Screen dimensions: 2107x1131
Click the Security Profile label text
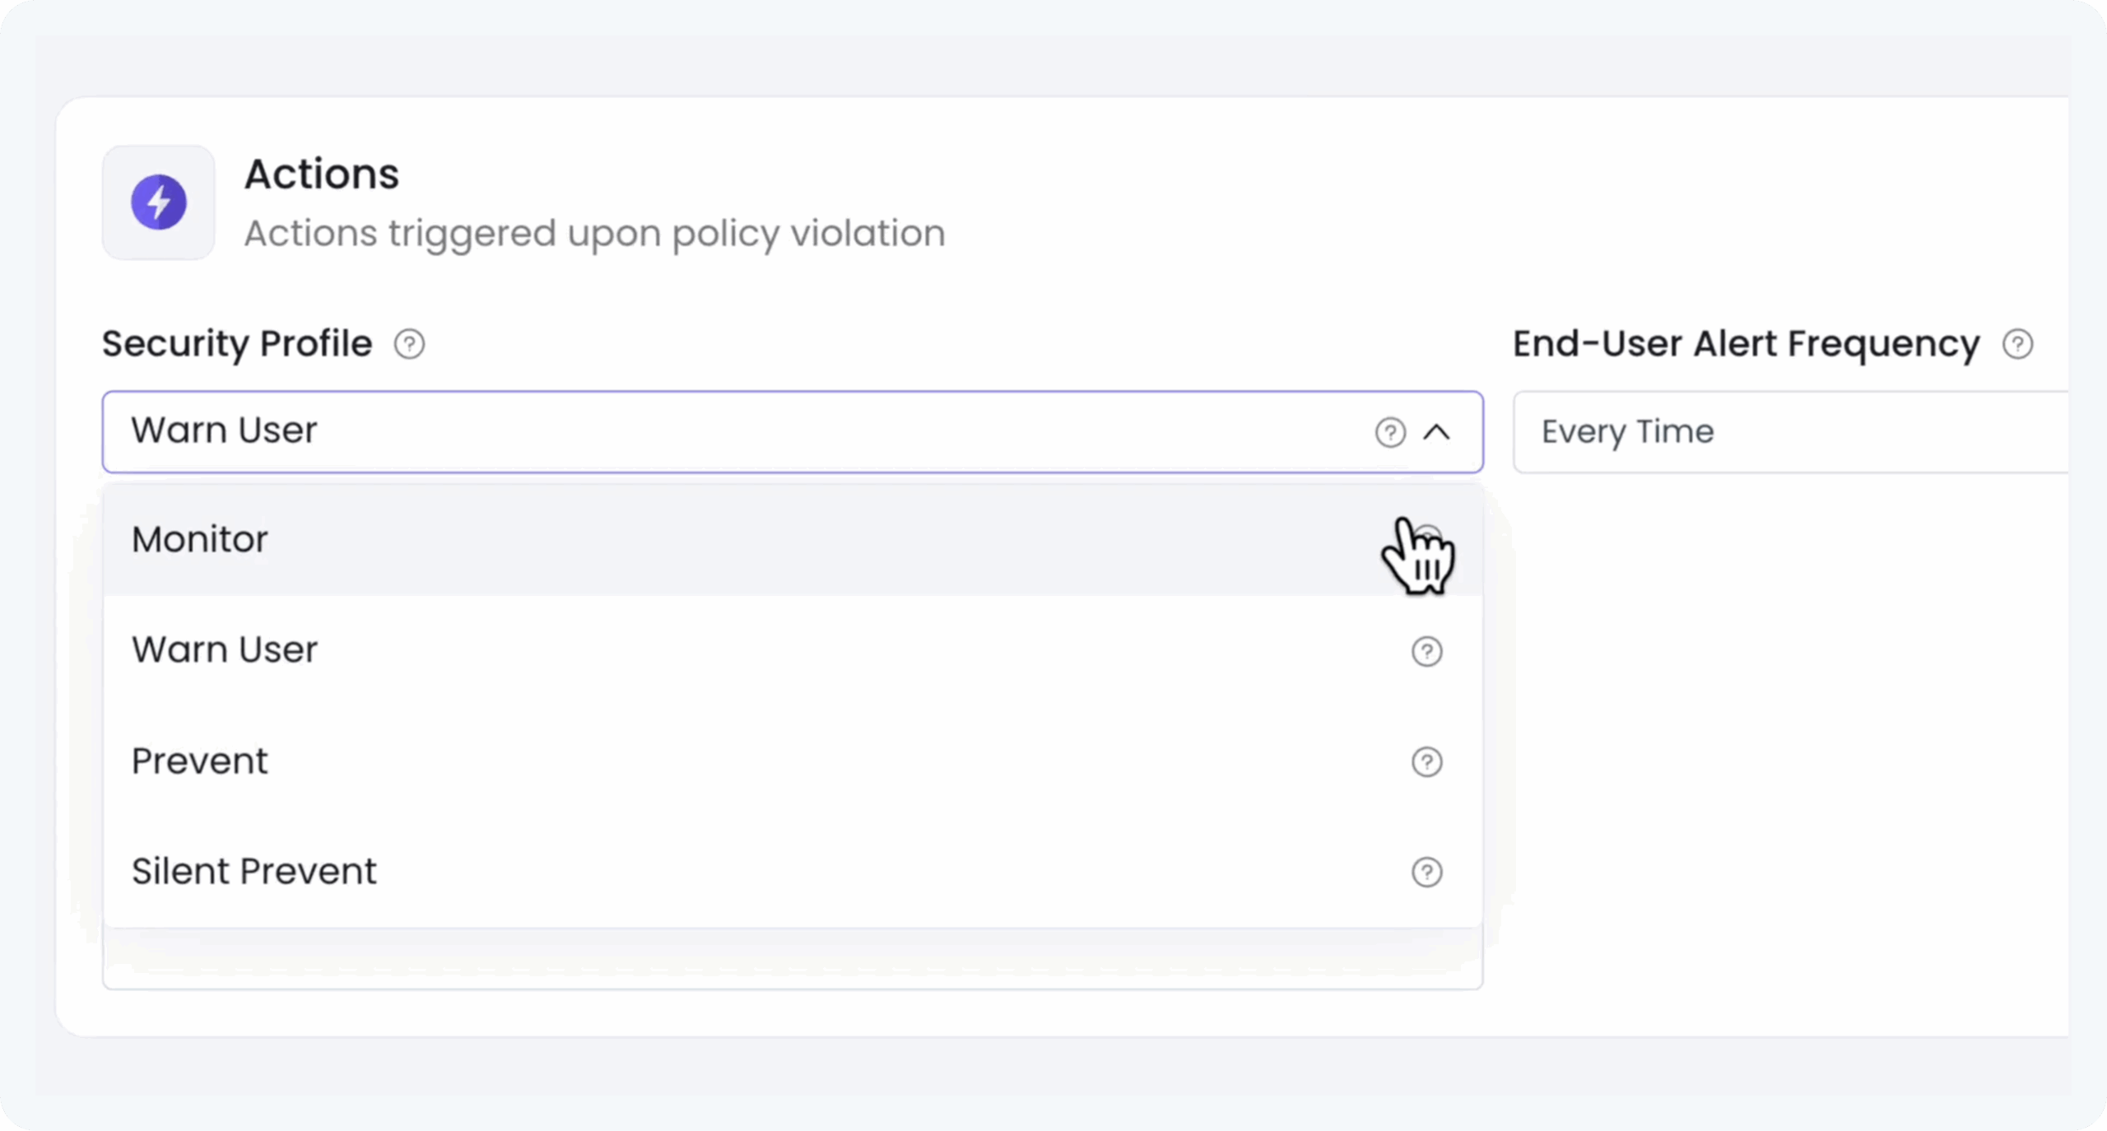237,344
